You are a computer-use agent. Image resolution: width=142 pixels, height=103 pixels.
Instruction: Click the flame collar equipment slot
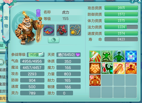49,30
